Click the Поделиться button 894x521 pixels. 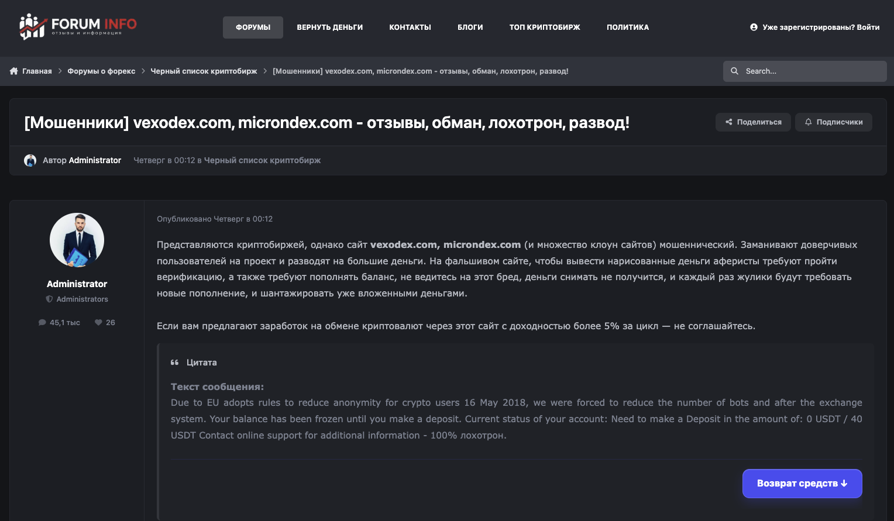point(753,122)
